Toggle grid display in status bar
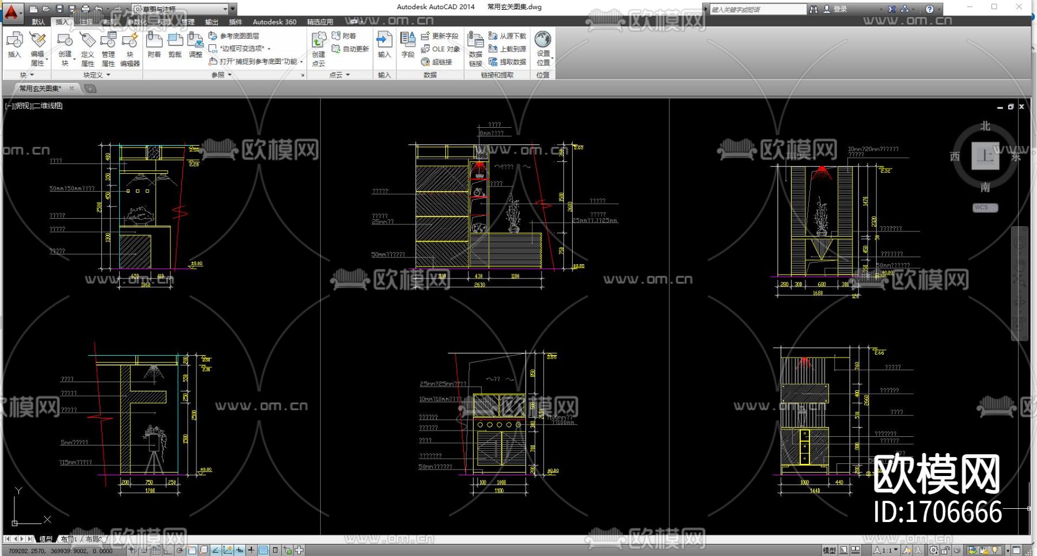The height and width of the screenshot is (556, 1037). [156, 550]
